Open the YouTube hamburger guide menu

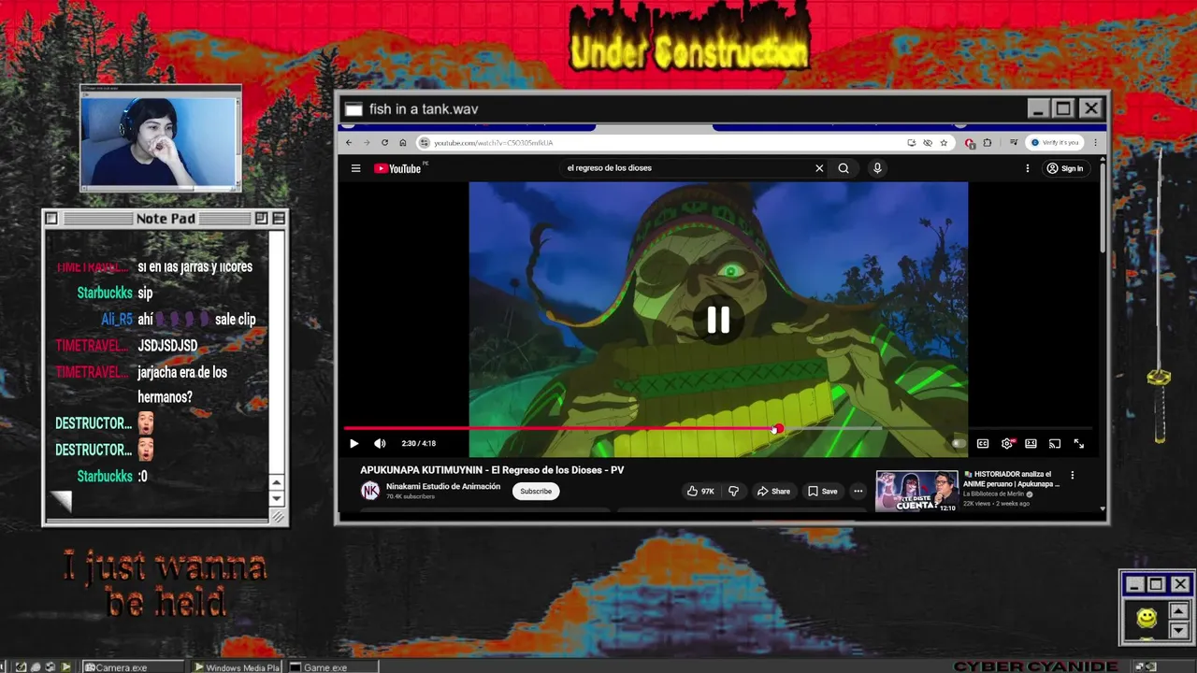point(355,168)
